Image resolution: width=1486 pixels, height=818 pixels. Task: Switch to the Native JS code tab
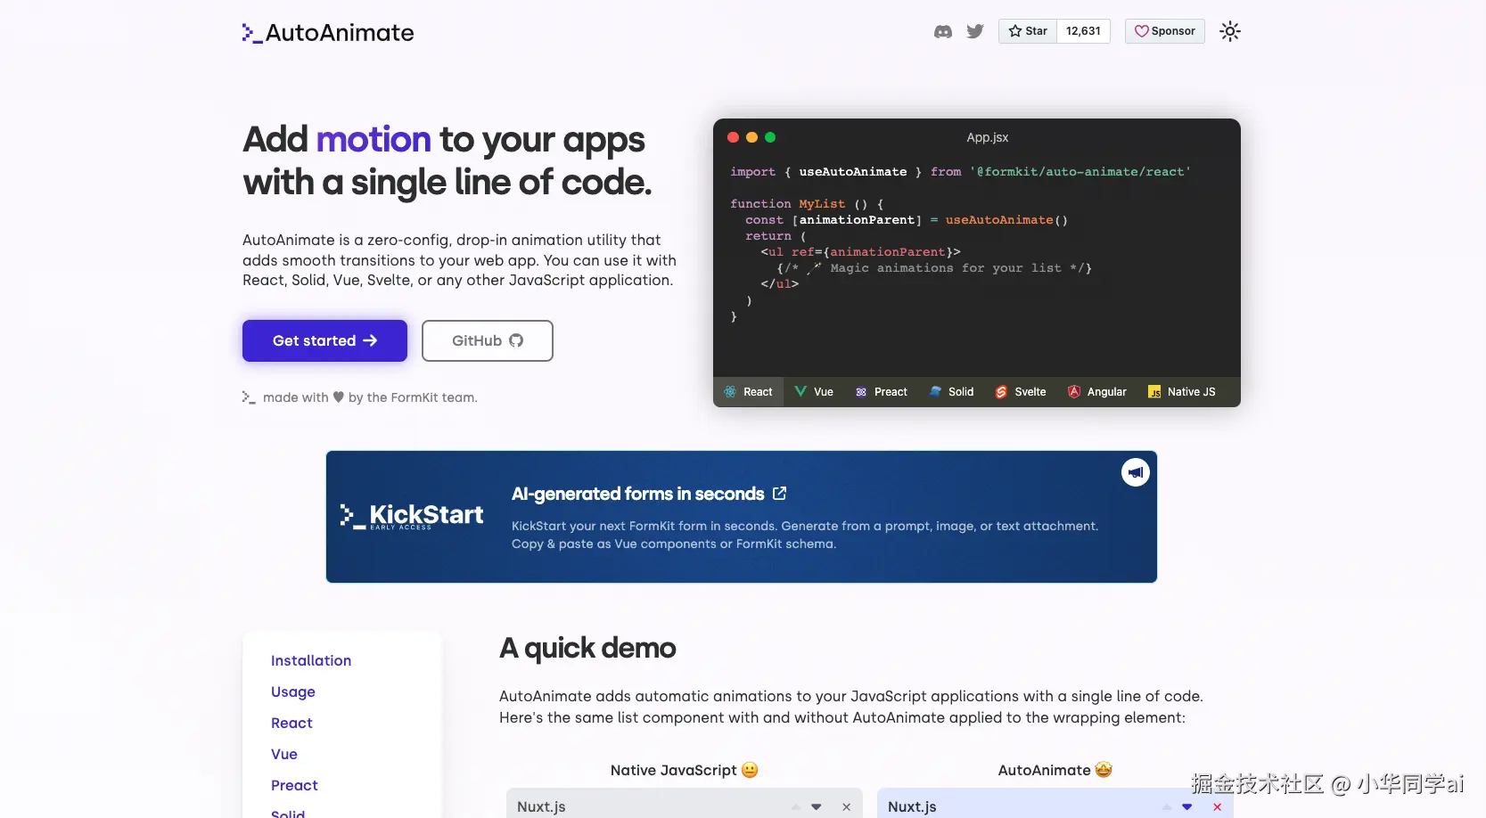[1182, 392]
